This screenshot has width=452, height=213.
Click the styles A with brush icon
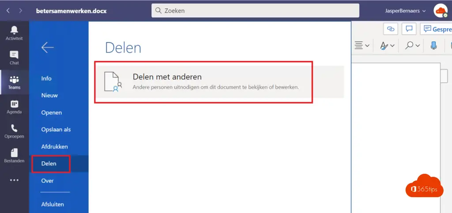tap(384, 45)
